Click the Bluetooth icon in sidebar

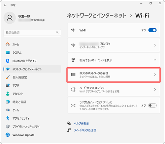point(8,61)
